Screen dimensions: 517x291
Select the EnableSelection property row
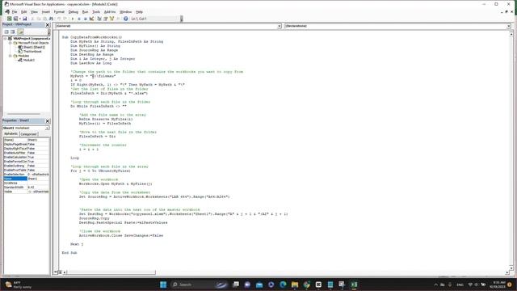[27, 175]
